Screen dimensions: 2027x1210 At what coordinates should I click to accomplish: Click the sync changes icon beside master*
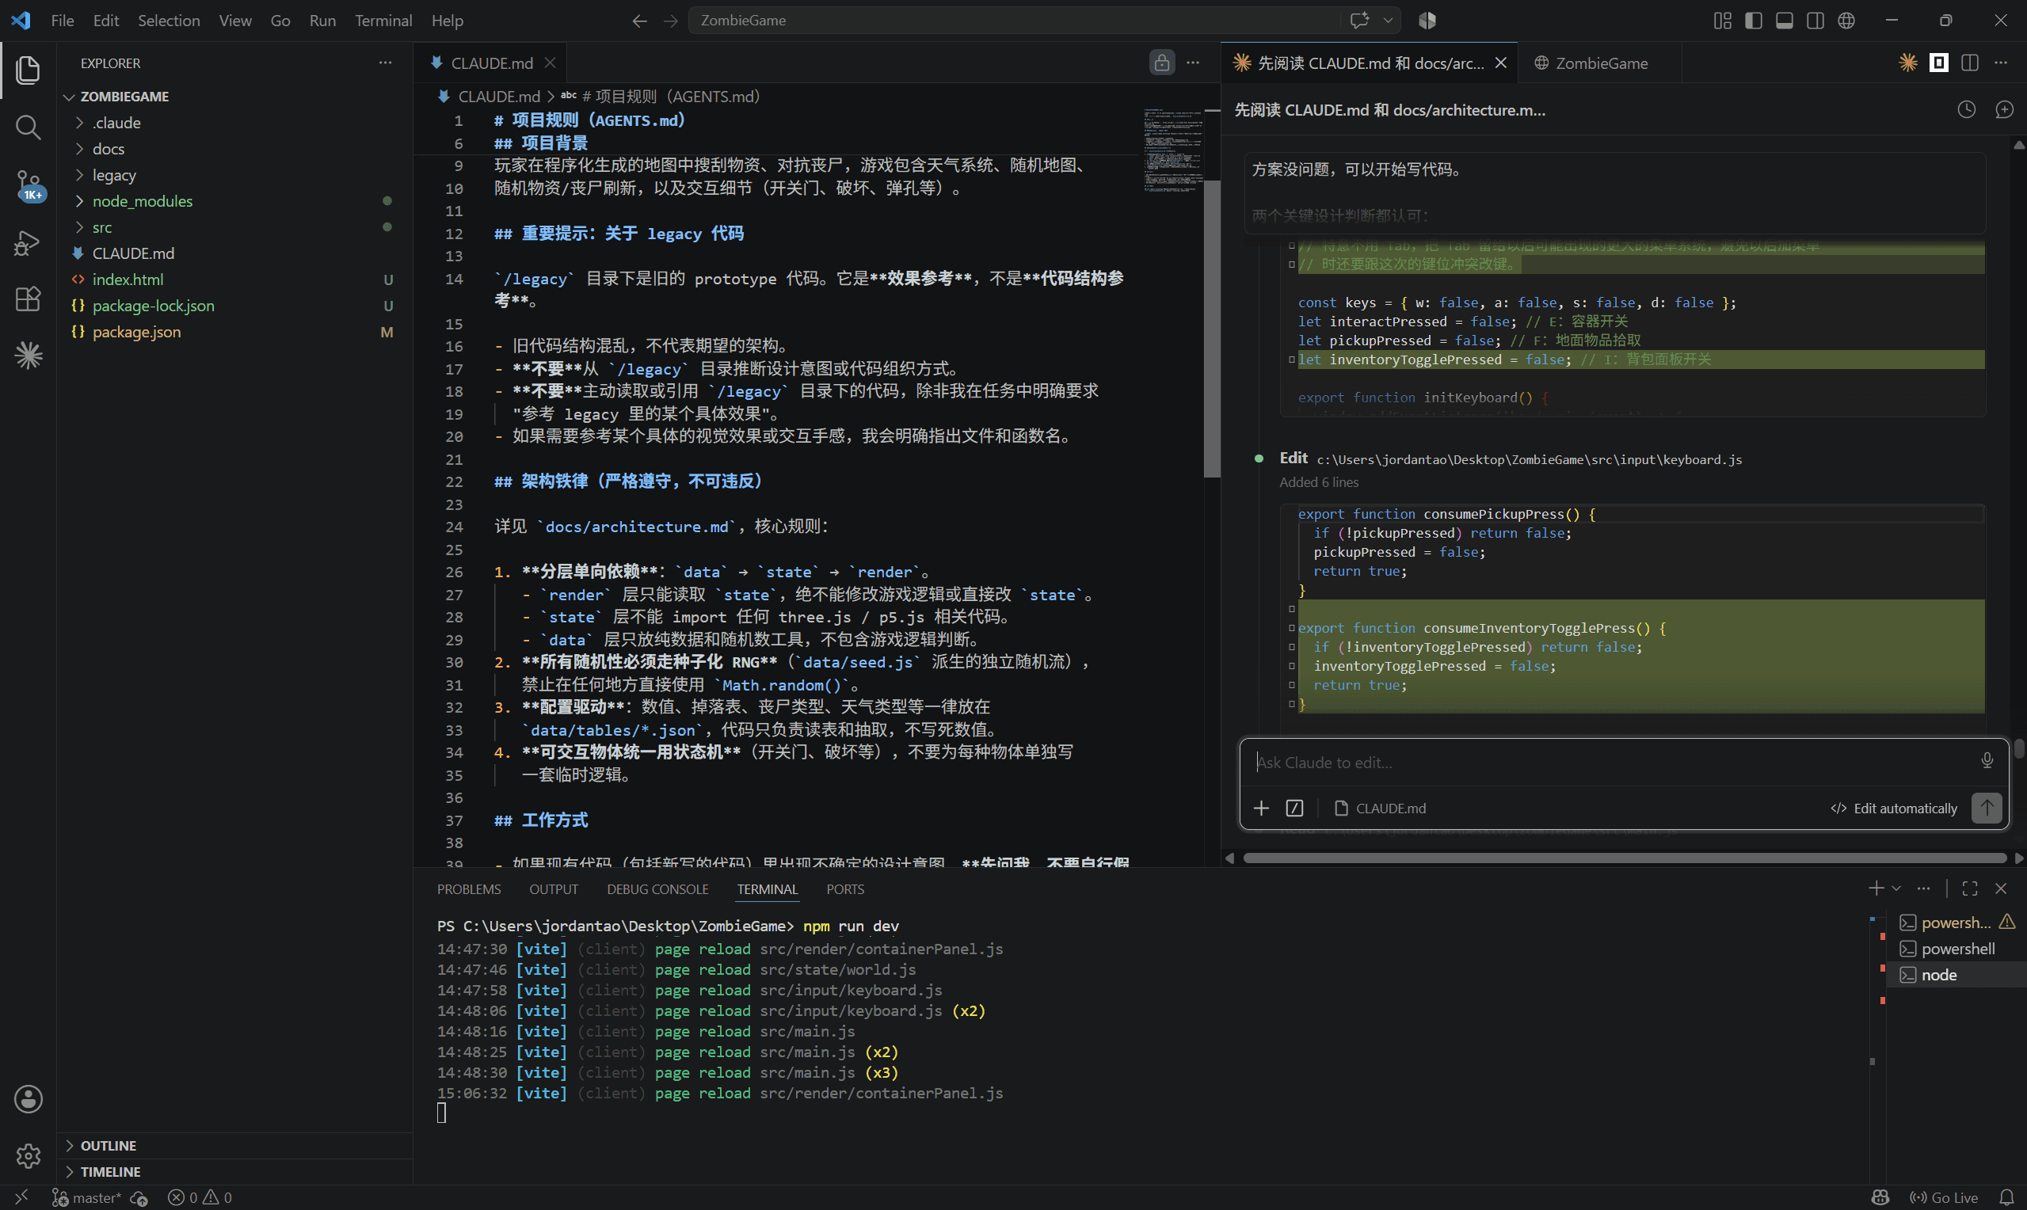click(139, 1198)
